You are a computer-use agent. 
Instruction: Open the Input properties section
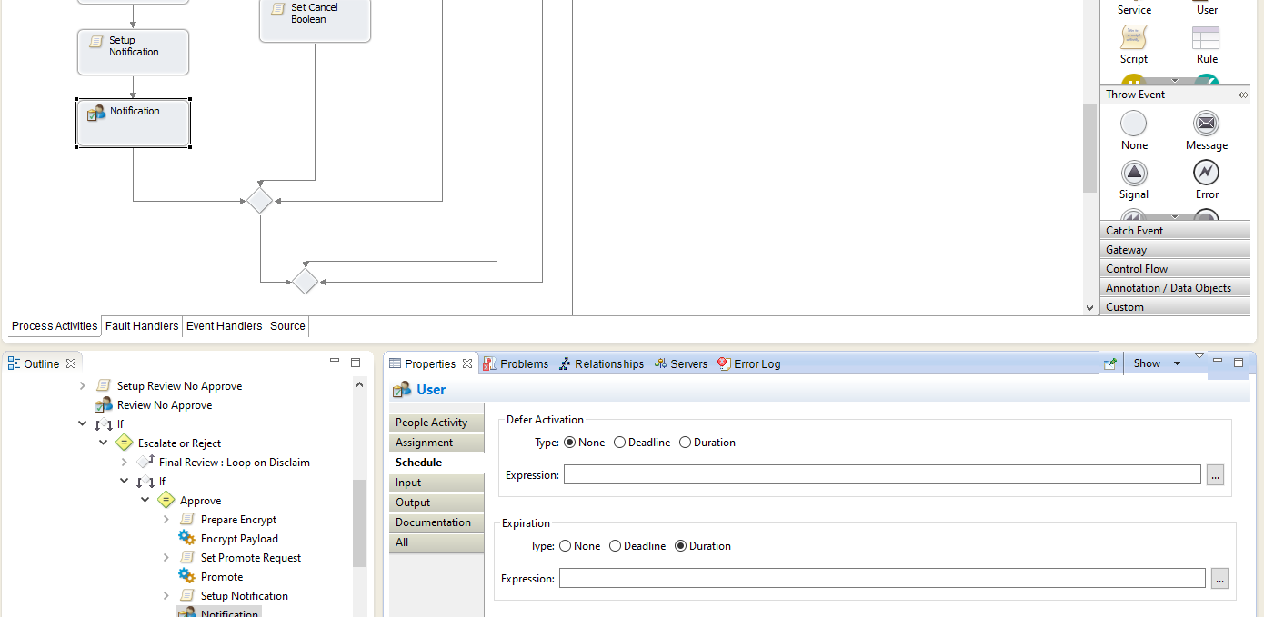click(436, 483)
